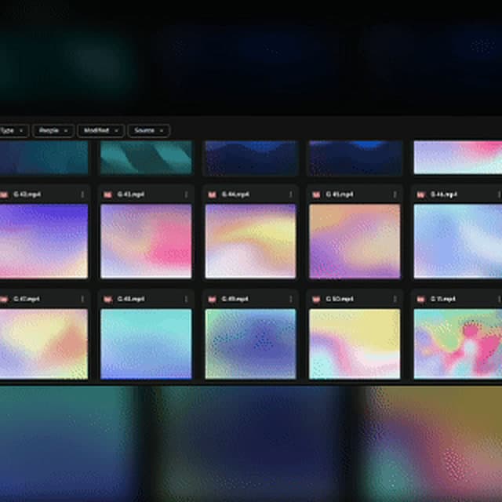Screen dimensions: 502x502
Task: Click the video file icon beside G 43.mp4
Action: tap(108, 195)
